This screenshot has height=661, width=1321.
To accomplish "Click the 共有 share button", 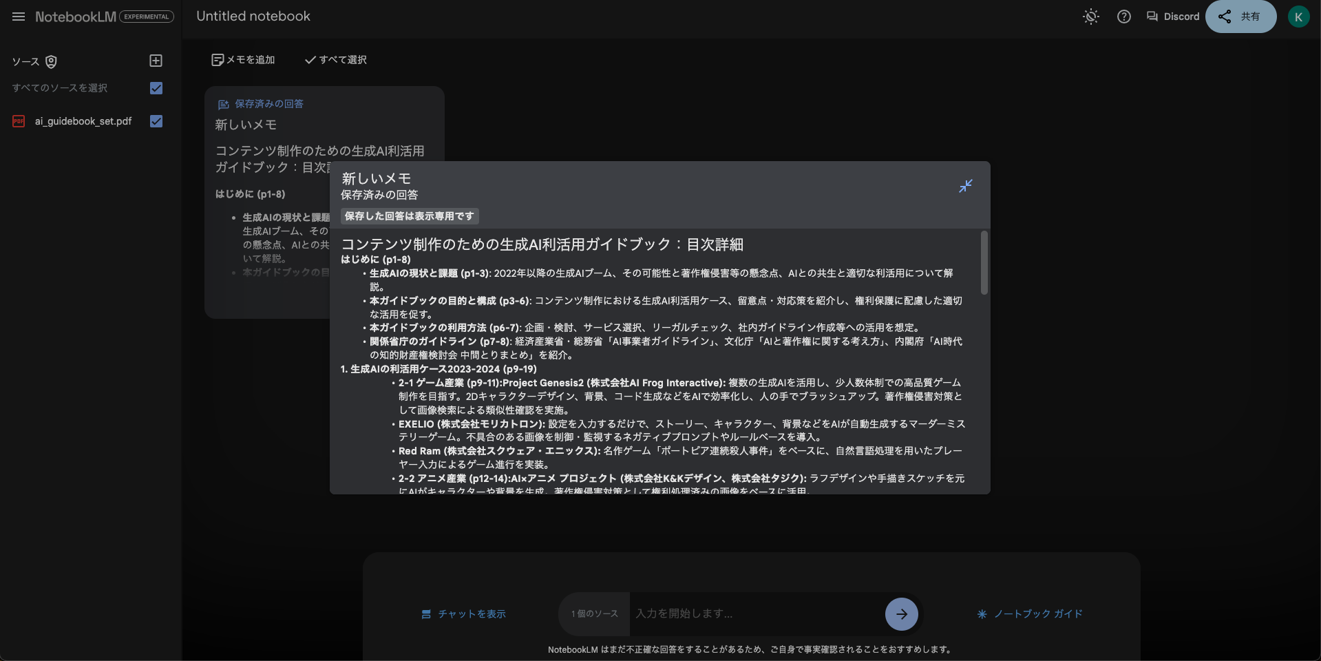I will [x=1240, y=17].
